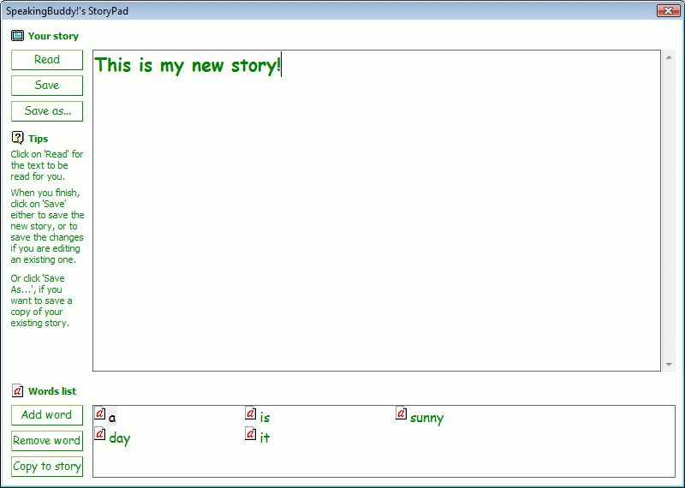Click the story editor scroll up arrow
This screenshot has height=488, width=685.
pyautogui.click(x=668, y=57)
